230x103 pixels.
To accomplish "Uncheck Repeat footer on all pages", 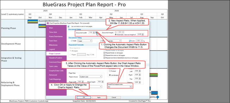I will [104, 53].
